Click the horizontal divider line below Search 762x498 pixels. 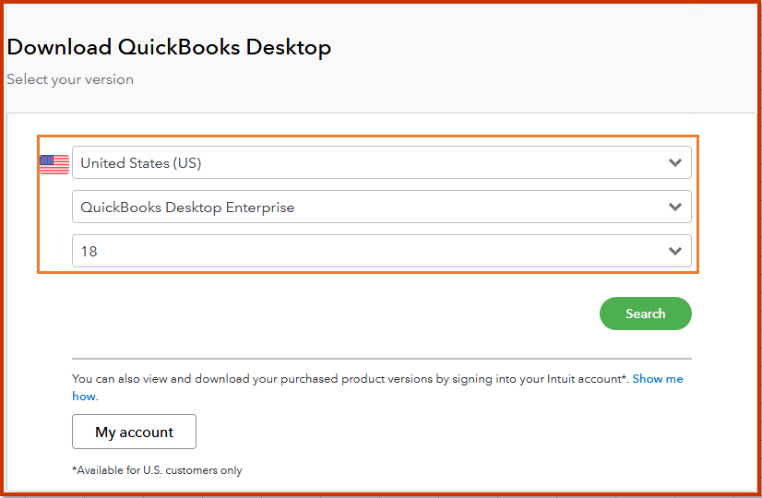(381, 359)
